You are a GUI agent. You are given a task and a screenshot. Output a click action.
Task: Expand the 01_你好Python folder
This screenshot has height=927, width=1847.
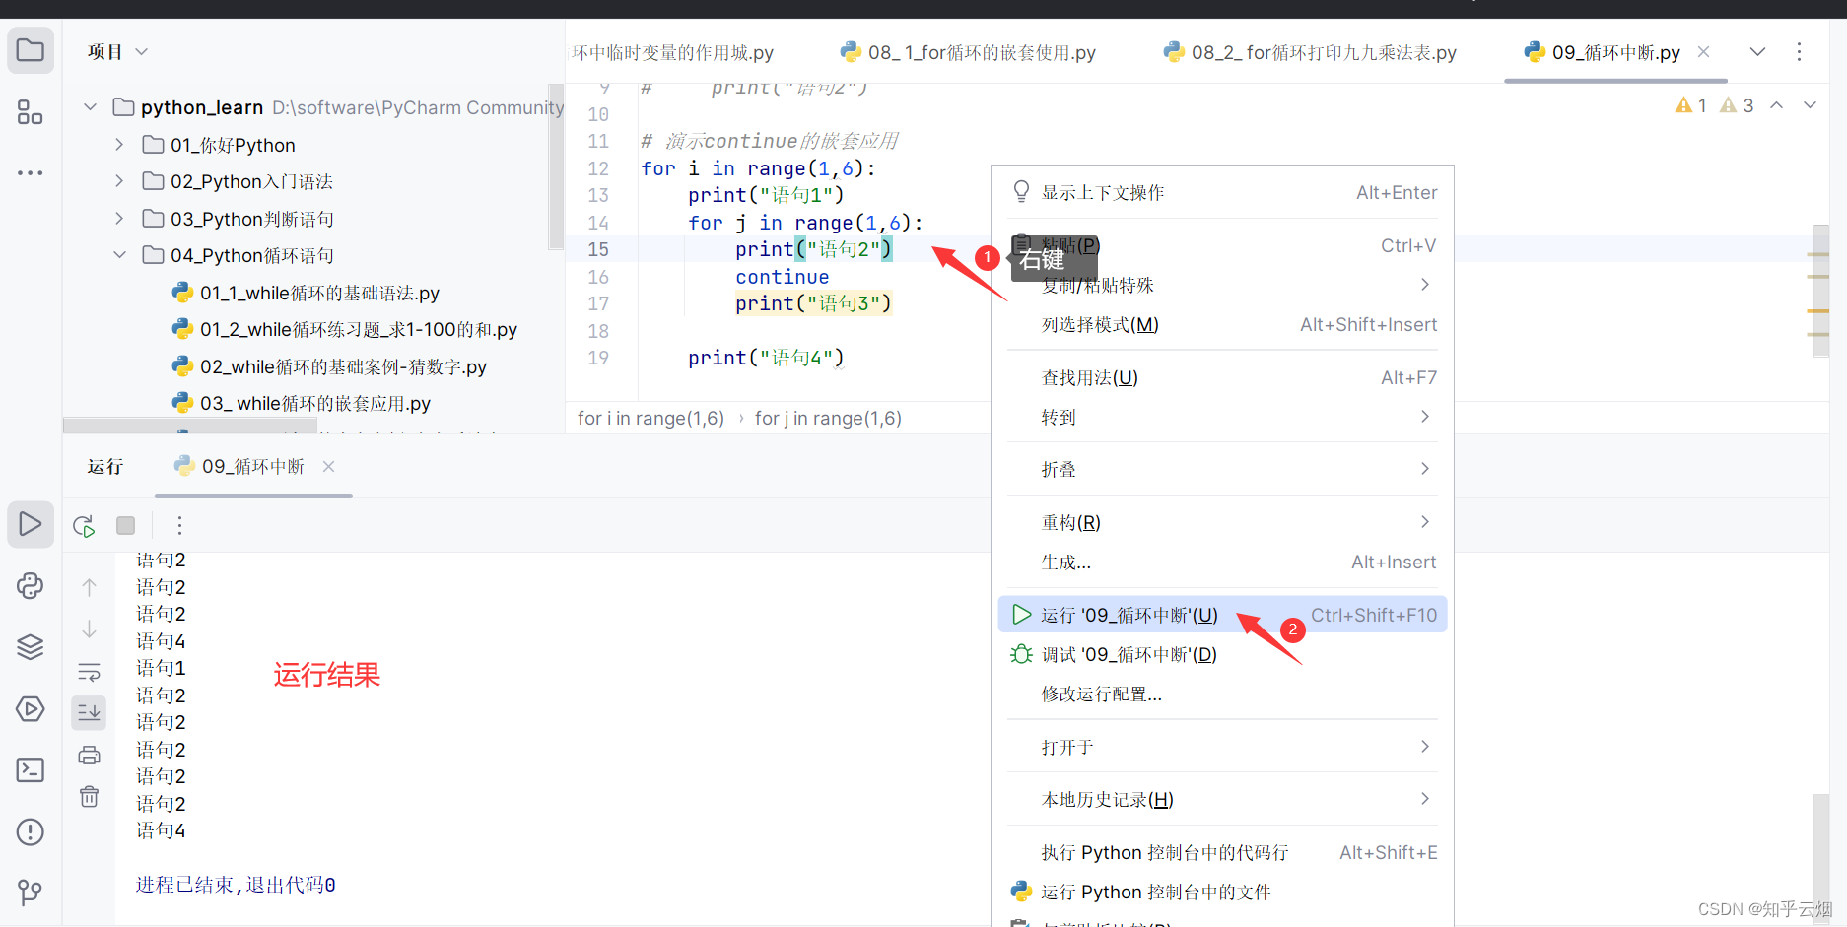pyautogui.click(x=119, y=145)
